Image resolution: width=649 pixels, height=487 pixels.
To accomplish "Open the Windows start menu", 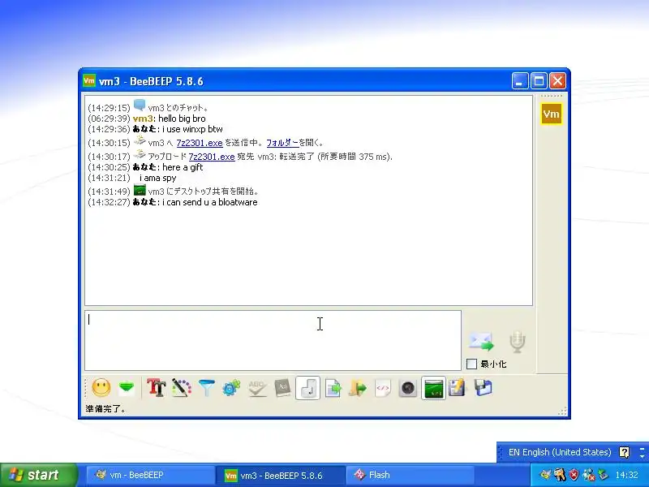I will [x=38, y=475].
